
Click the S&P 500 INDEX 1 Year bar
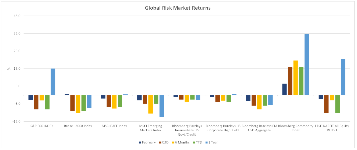tap(53, 82)
